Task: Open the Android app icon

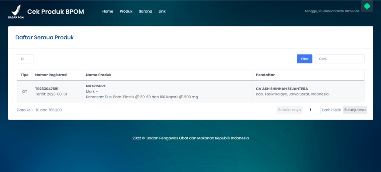Action: tap(367, 6)
